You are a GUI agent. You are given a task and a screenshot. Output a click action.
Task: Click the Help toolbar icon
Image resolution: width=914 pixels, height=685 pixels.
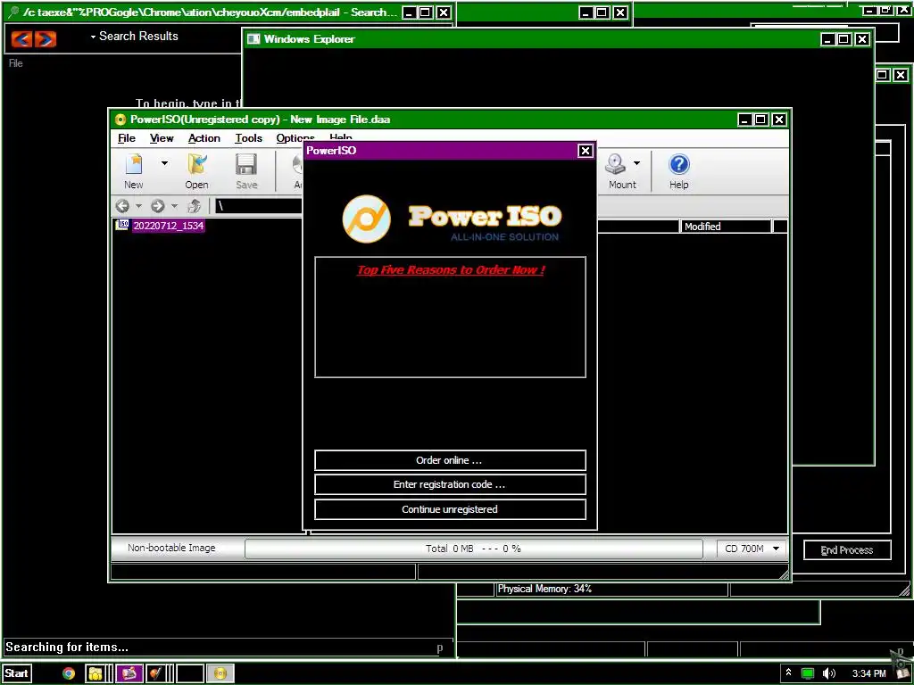coord(678,165)
